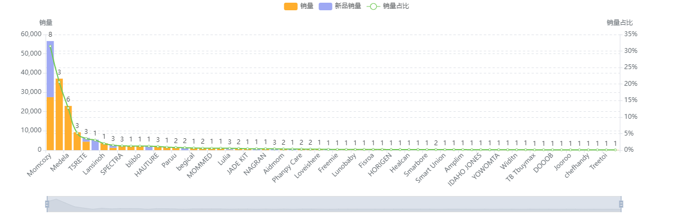Click the first green line data point

point(50,47)
